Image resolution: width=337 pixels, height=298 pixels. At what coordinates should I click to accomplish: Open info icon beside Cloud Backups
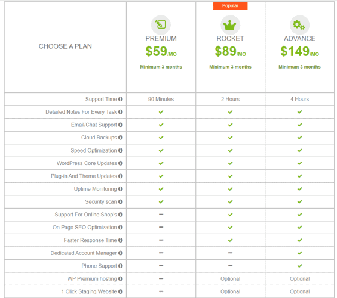tap(121, 138)
